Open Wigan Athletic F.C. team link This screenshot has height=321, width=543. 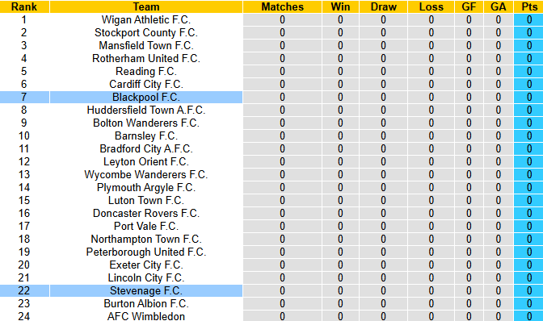coord(146,19)
